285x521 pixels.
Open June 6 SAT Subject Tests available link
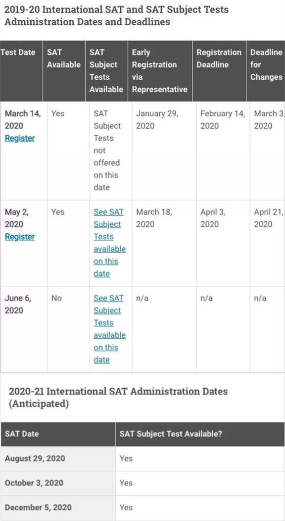click(109, 329)
